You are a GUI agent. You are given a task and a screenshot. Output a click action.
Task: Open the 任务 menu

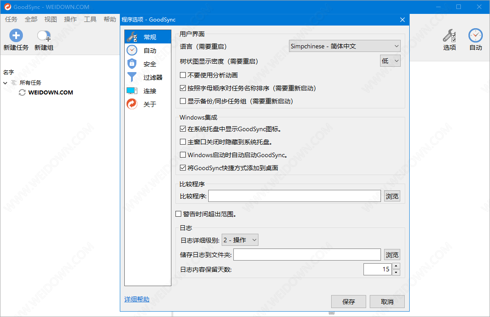(x=11, y=19)
